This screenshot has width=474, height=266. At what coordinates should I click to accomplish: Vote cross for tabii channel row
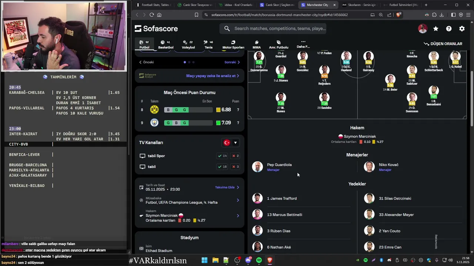(x=235, y=167)
